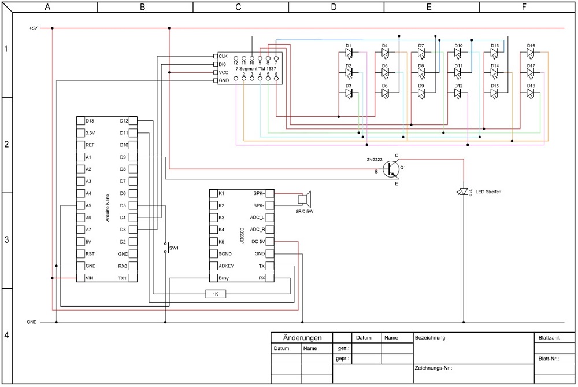Click the Änderungen title block header

(x=302, y=338)
